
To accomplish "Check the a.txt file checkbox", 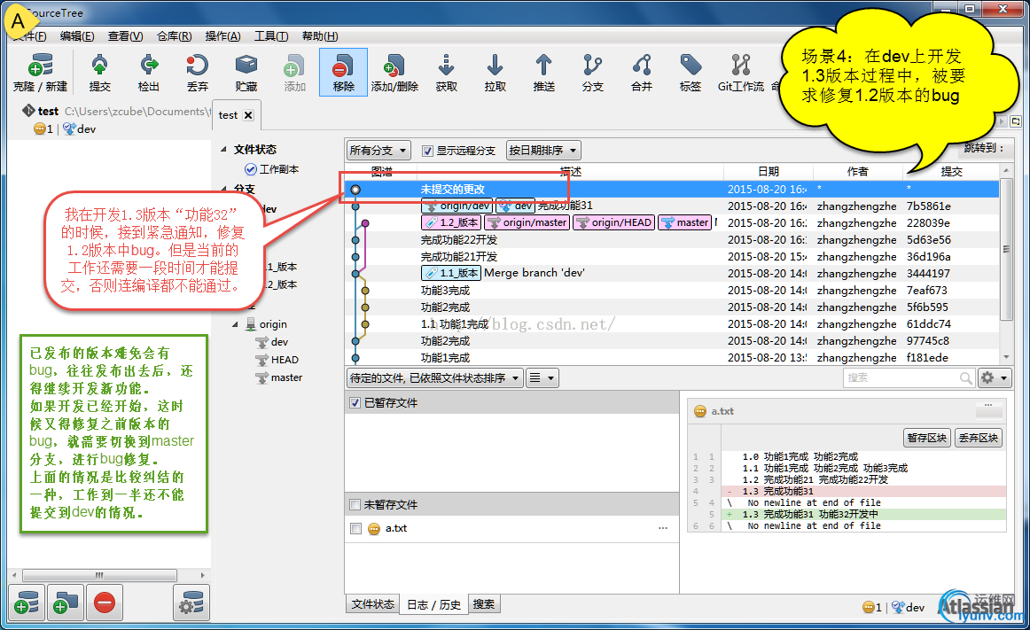I will [356, 528].
